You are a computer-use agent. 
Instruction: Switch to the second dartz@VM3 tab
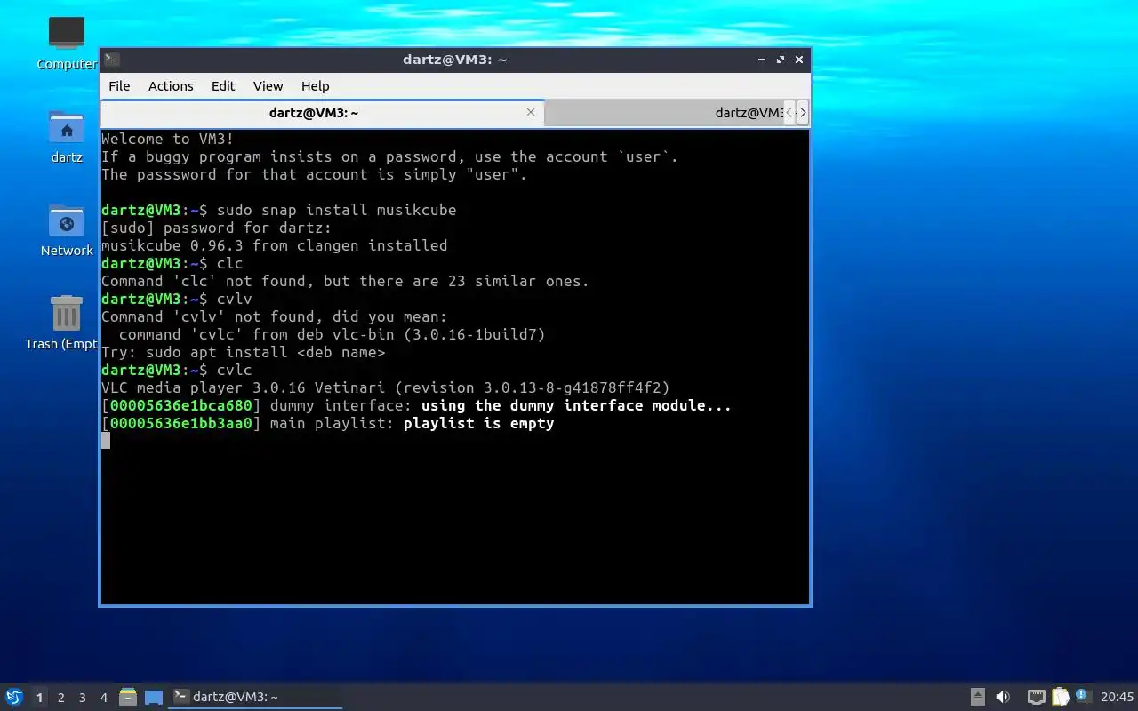(x=663, y=113)
